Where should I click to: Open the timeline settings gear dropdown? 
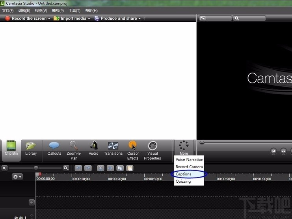pos(17,177)
